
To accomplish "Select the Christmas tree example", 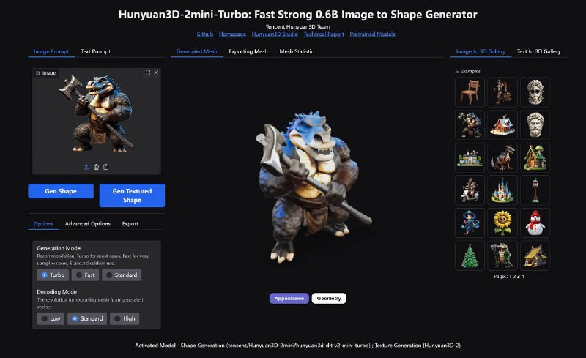I will point(470,256).
